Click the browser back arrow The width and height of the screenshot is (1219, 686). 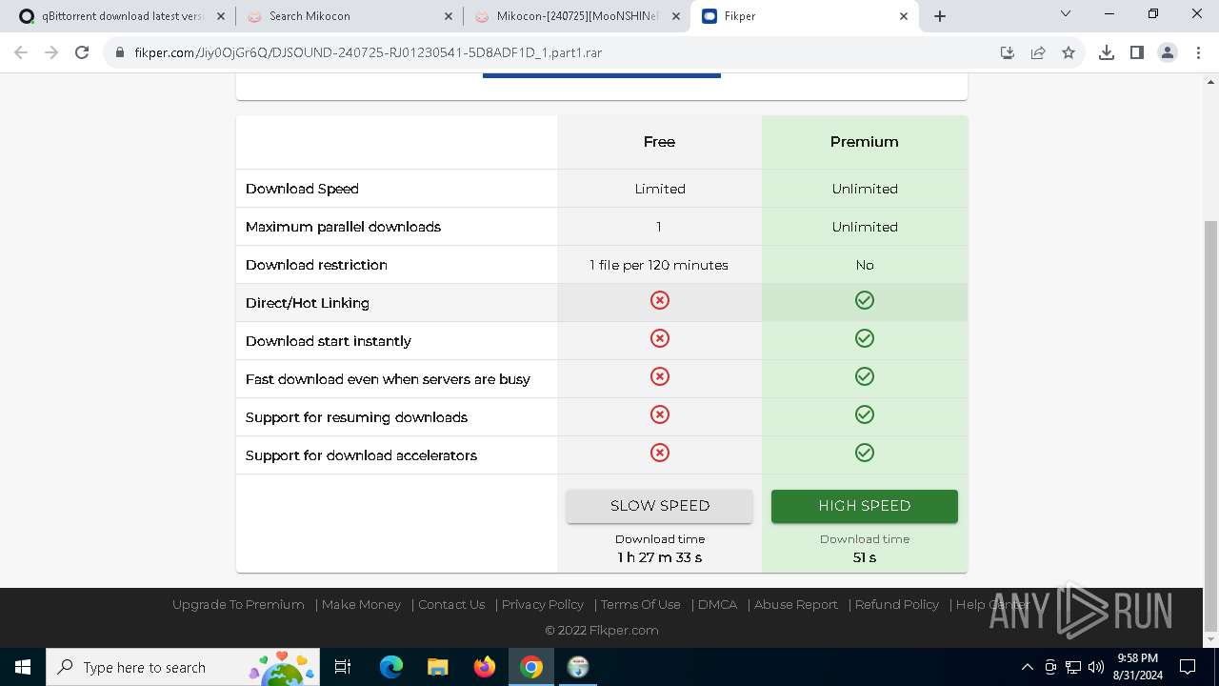21,52
